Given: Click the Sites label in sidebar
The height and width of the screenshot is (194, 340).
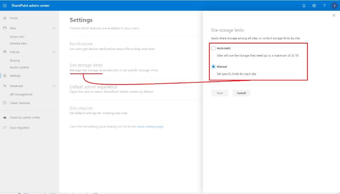Looking at the screenshot, I should click(x=13, y=28).
